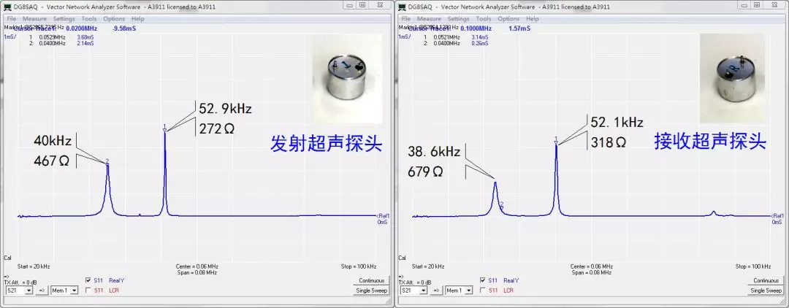Click Ref1 0mS reference label in right window
This screenshot has height=308, width=789.
[777, 218]
